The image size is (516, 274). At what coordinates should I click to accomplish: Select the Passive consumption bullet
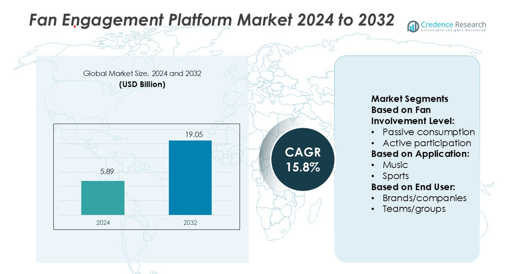click(x=428, y=132)
